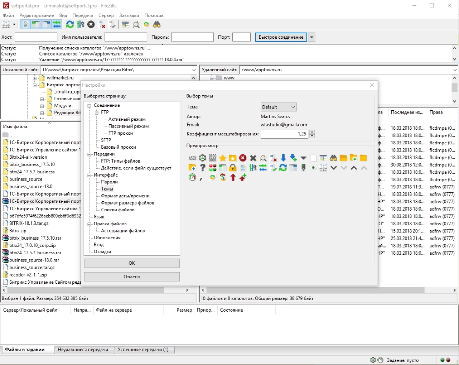Increase scaling factor with up stepper
Image resolution: width=459 pixels, height=365 pixels.
click(x=312, y=132)
